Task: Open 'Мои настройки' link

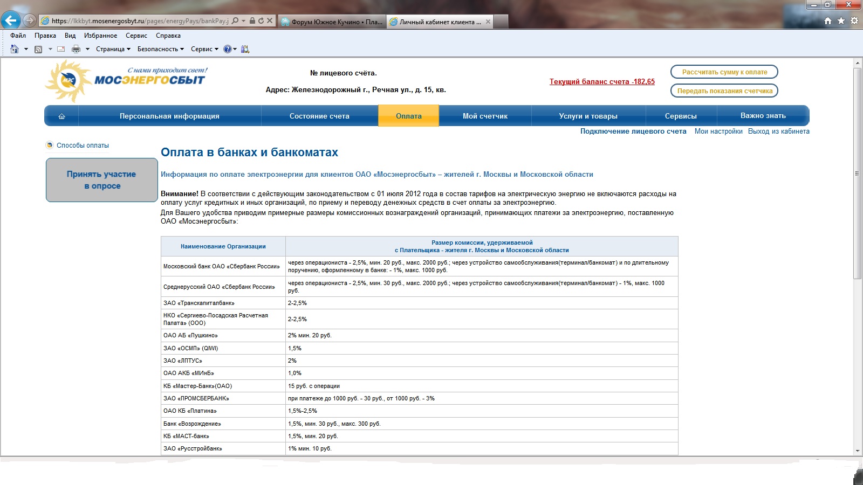Action: coord(718,131)
